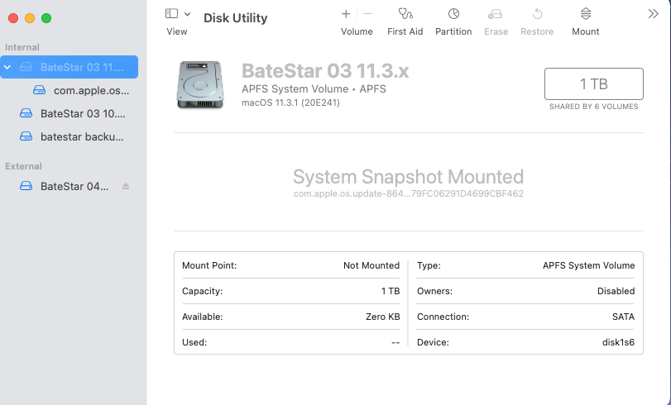Click the disk1s6 device value
The height and width of the screenshot is (405, 671).
(x=618, y=342)
